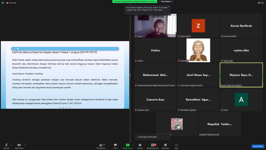
Task: Select Jizrel Ebzan Sap... participant tile
Action: (x=198, y=75)
